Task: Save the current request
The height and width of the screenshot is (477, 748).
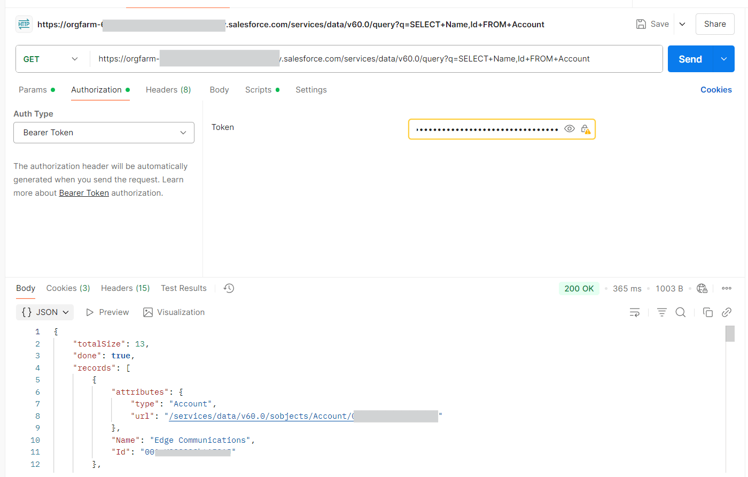Action: (x=652, y=24)
